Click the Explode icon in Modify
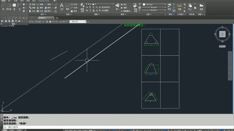Screen dimensions: 234x131 (x=56, y=8)
